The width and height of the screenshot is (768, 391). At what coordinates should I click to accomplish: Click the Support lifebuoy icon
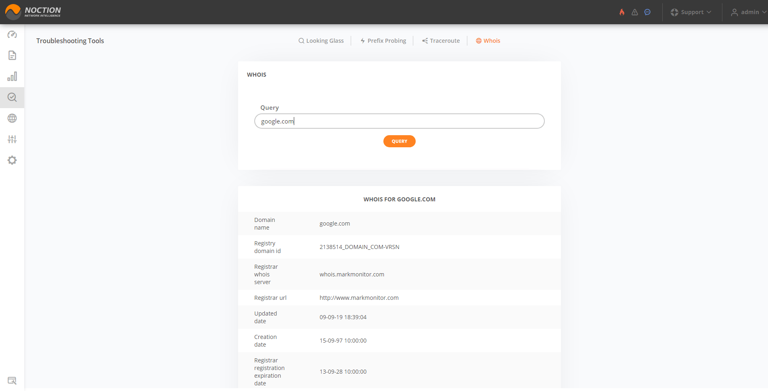tap(674, 12)
